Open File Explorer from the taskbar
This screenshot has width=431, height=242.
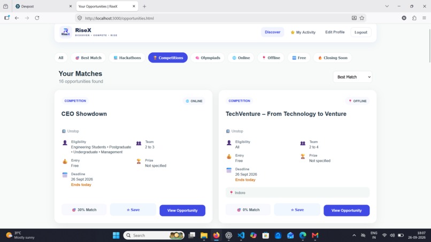coord(204,236)
